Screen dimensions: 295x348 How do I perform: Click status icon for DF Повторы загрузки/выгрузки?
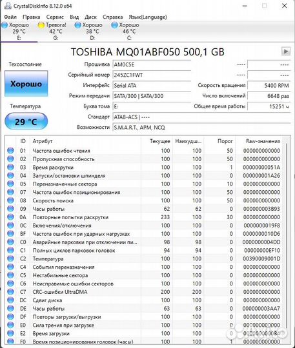pyautogui.click(x=10, y=316)
